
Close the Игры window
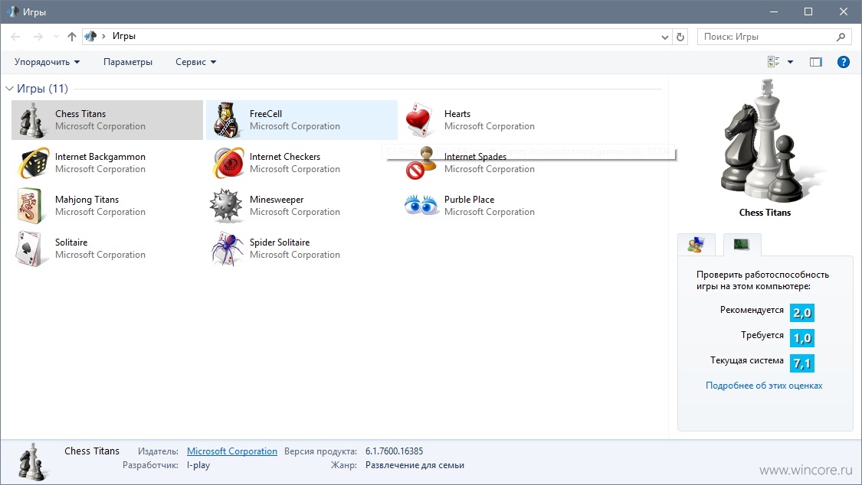coord(844,11)
